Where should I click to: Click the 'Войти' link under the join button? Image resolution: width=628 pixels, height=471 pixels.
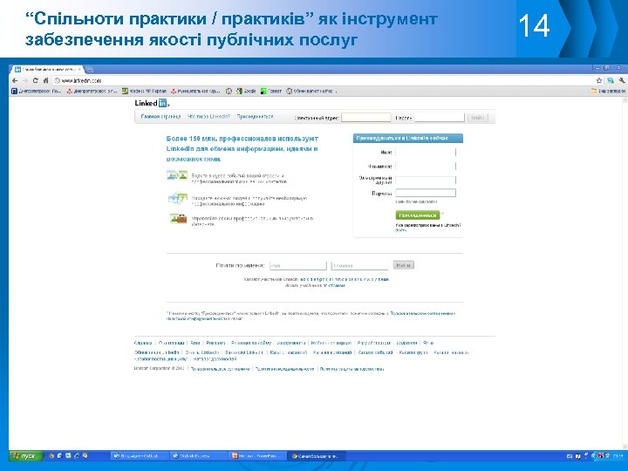[x=400, y=230]
